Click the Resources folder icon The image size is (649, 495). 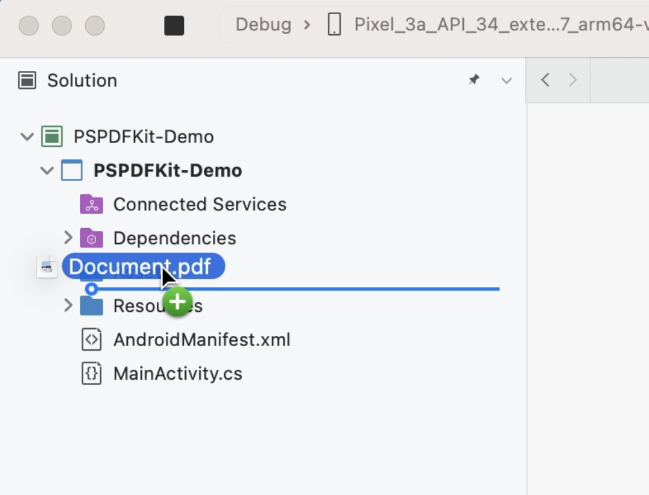(x=91, y=306)
